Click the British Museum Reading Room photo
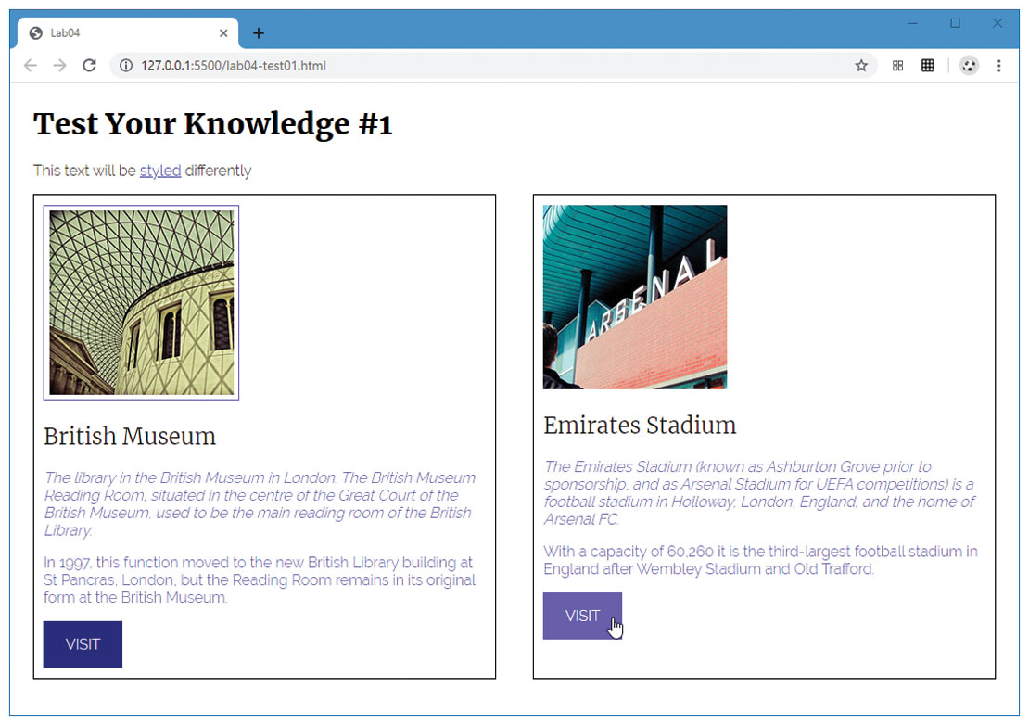 141,302
